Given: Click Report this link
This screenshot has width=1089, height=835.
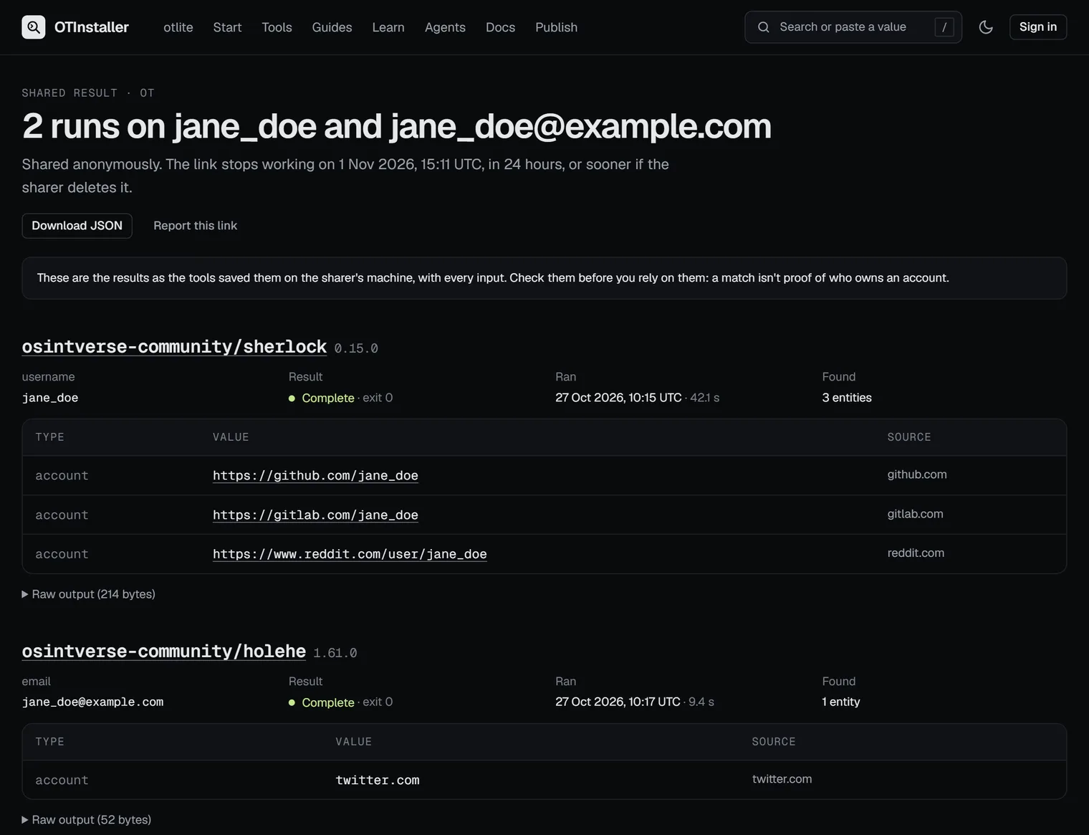Looking at the screenshot, I should click(x=195, y=226).
